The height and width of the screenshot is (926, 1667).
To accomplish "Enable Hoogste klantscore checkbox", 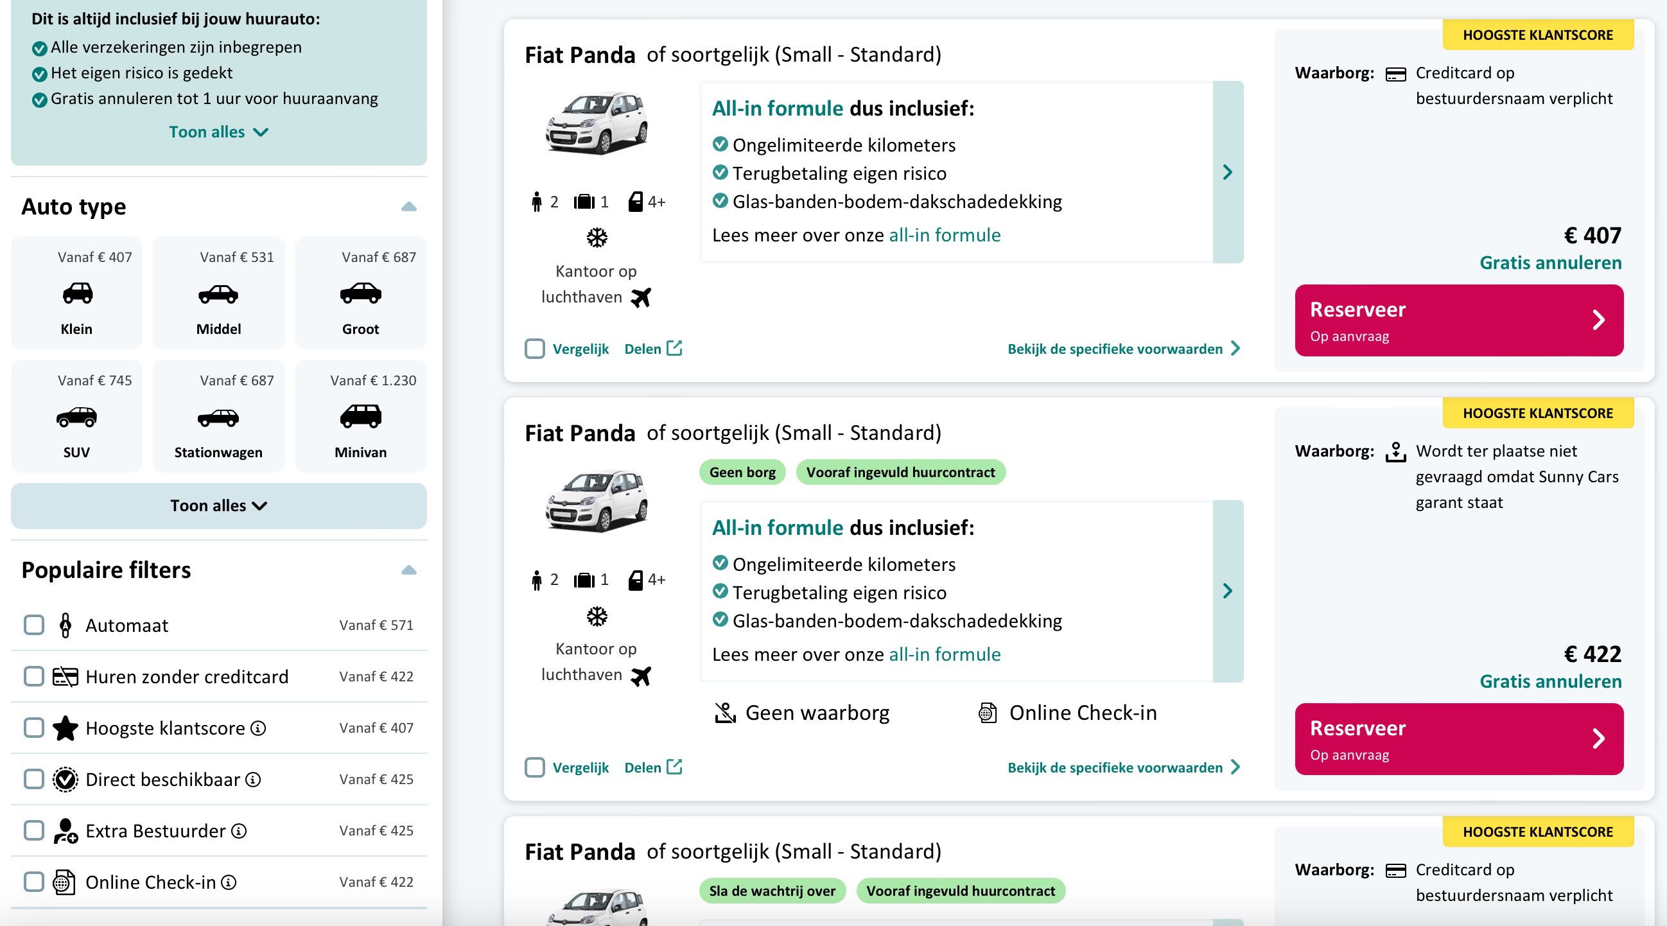I will (33, 728).
